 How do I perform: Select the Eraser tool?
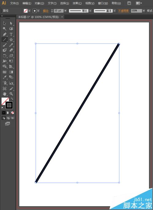[11, 50]
